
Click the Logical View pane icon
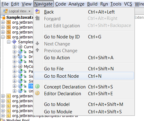pos(6,11)
